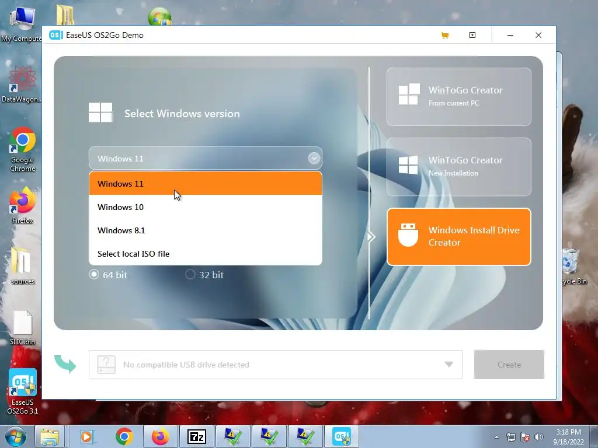Open the title bar menu box icon
598x448 pixels.
point(472,35)
